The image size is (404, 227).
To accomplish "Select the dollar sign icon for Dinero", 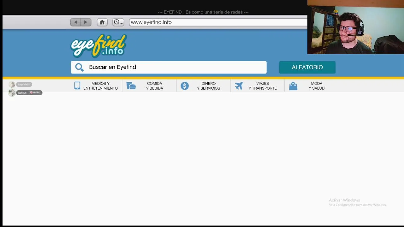I will coord(185,86).
